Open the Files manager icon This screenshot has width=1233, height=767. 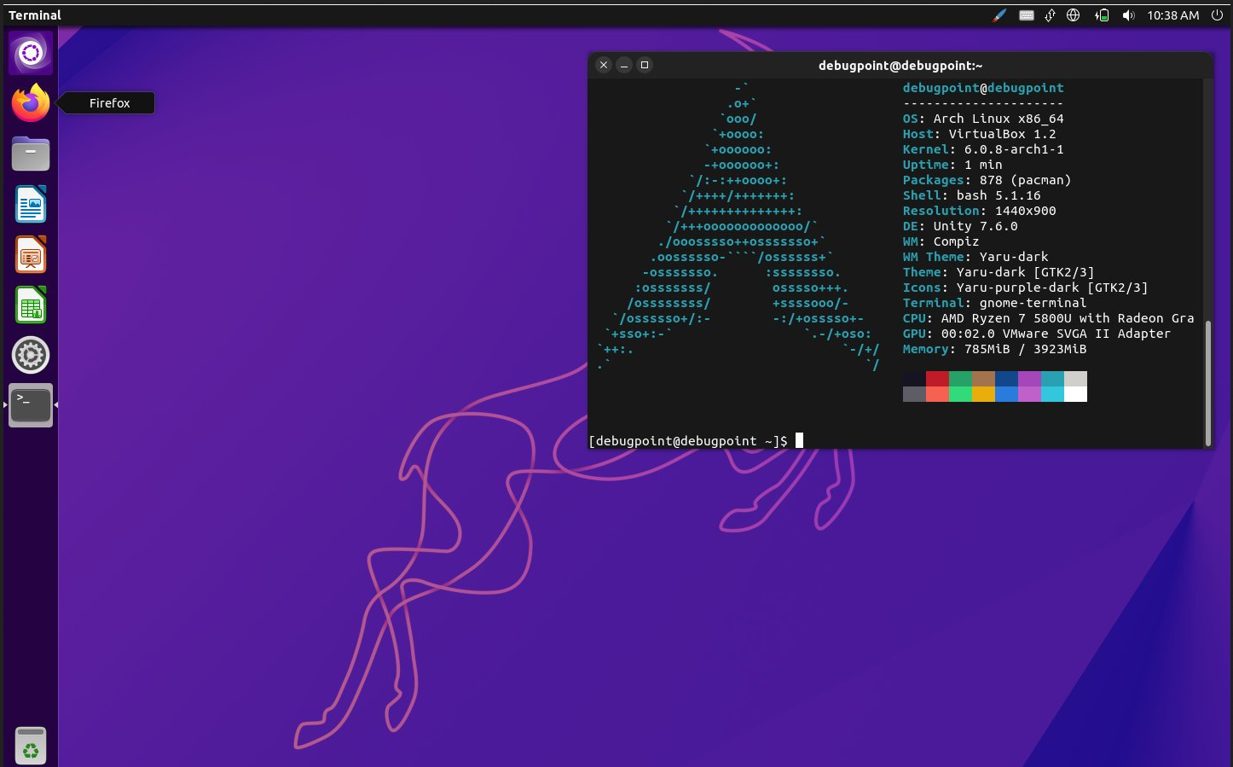(31, 154)
